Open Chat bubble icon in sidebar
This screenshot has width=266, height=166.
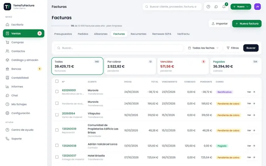coord(7,95)
